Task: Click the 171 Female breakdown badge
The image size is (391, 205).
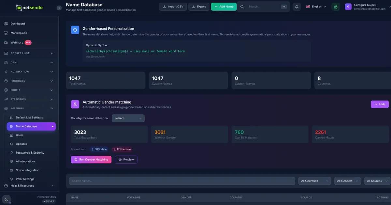Action: [x=122, y=149]
